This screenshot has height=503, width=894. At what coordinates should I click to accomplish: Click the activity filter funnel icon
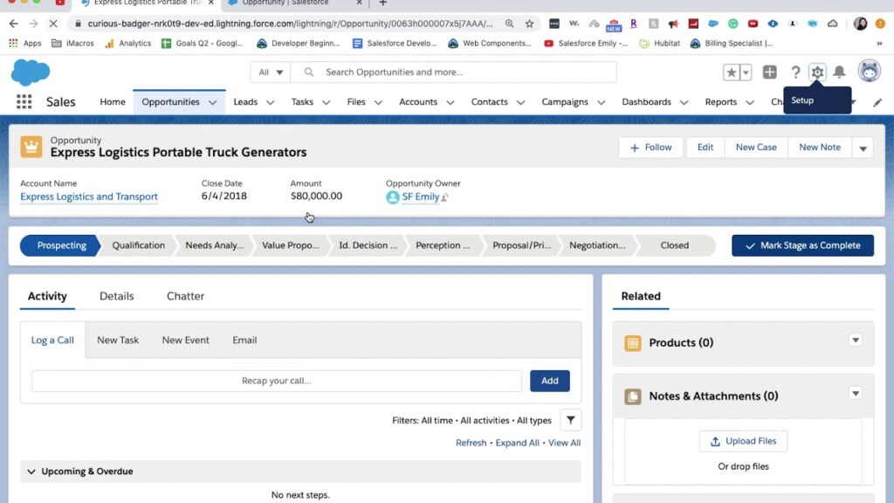tap(571, 420)
